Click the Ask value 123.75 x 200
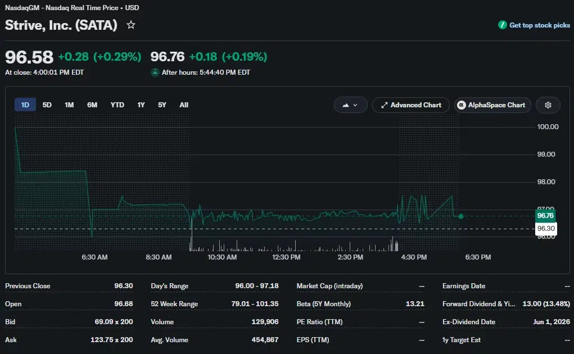The height and width of the screenshot is (354, 574). (x=112, y=339)
